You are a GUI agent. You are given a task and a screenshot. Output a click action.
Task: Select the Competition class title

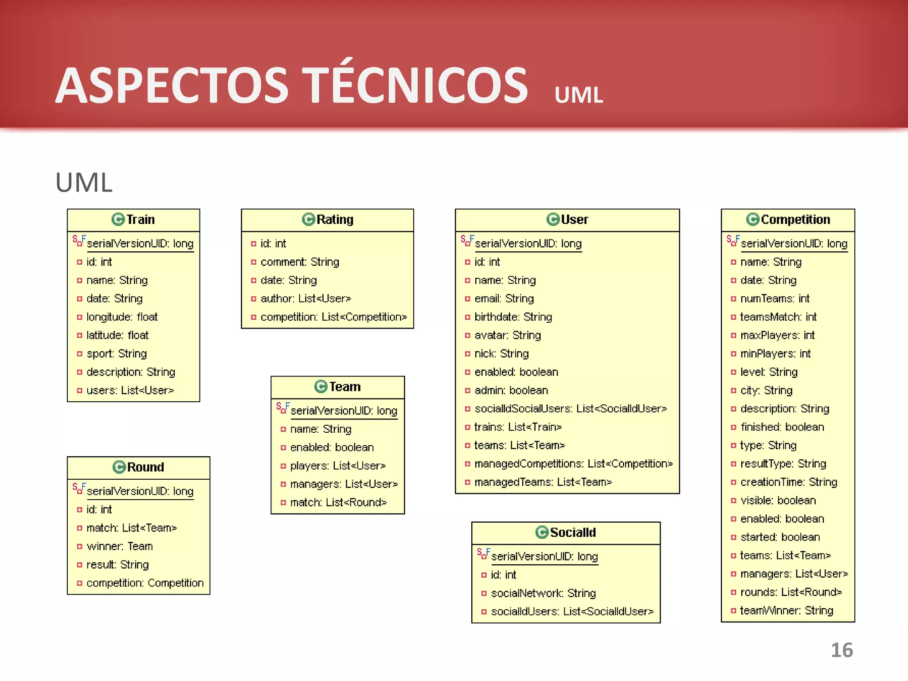pos(795,219)
